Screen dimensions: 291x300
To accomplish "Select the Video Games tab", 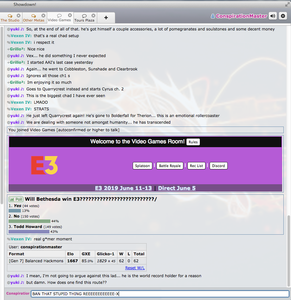I will tap(60, 18).
